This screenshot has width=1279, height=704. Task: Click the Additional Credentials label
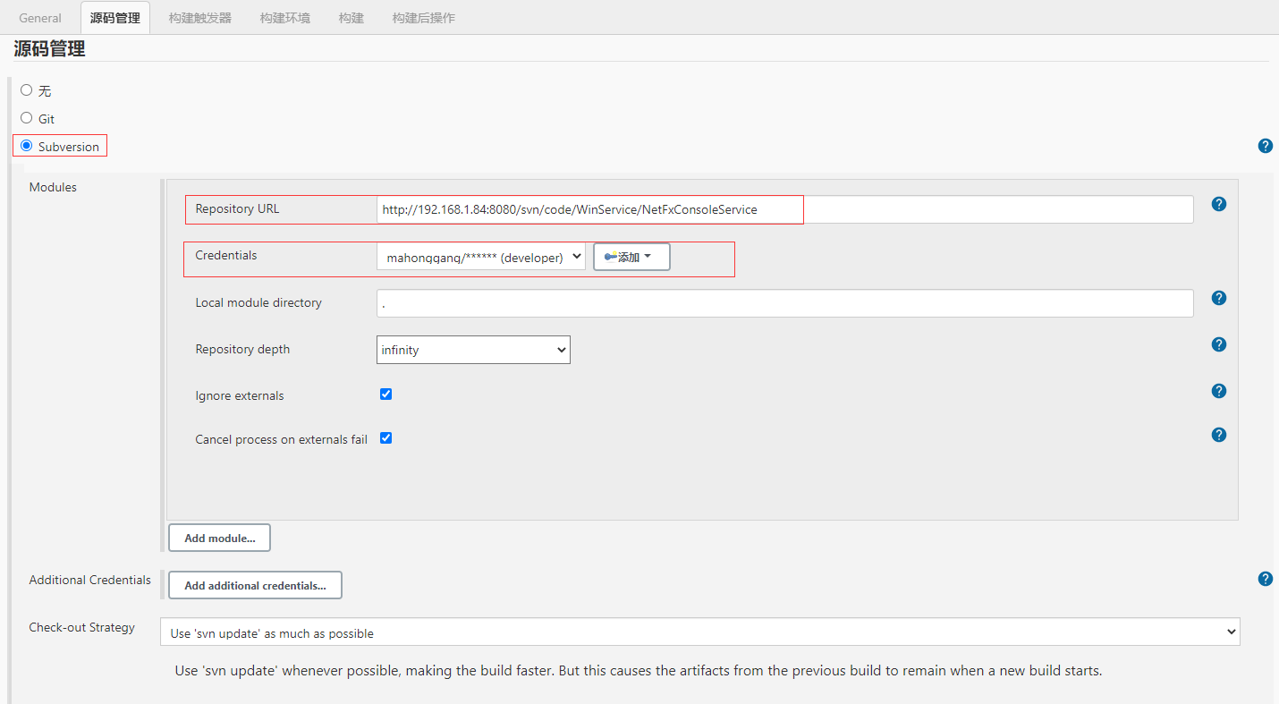coord(89,580)
